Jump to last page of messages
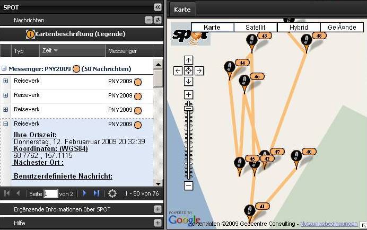Viewport: 367px width, 230px height. pos(97,193)
